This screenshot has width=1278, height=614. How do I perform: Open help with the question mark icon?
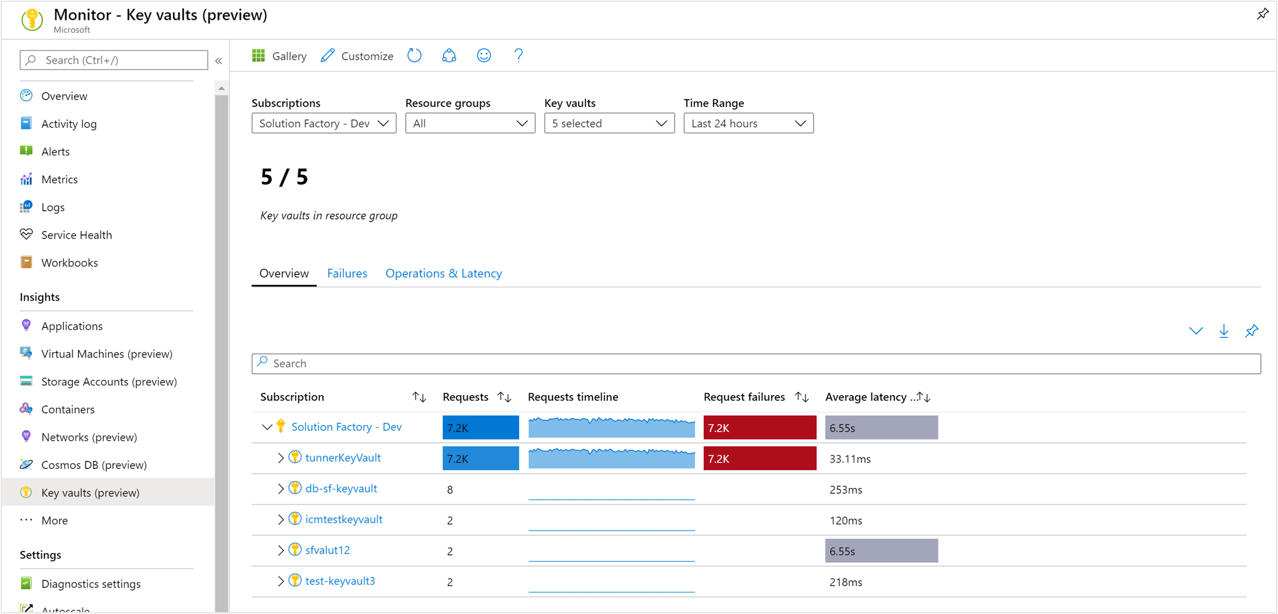(519, 56)
